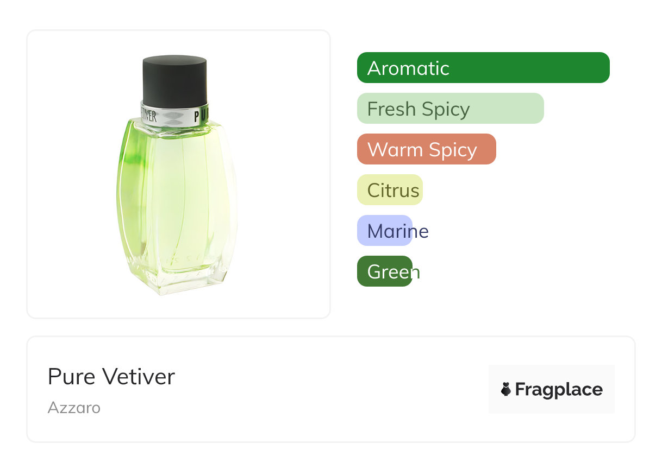Select the Fresh Spicy accord bar

pyautogui.click(x=450, y=109)
